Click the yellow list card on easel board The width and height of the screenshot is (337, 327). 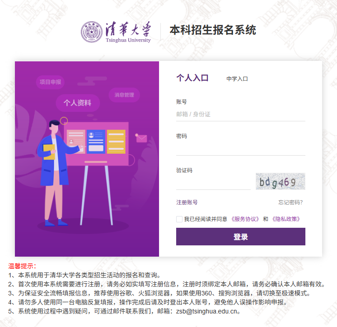pyautogui.click(x=116, y=142)
